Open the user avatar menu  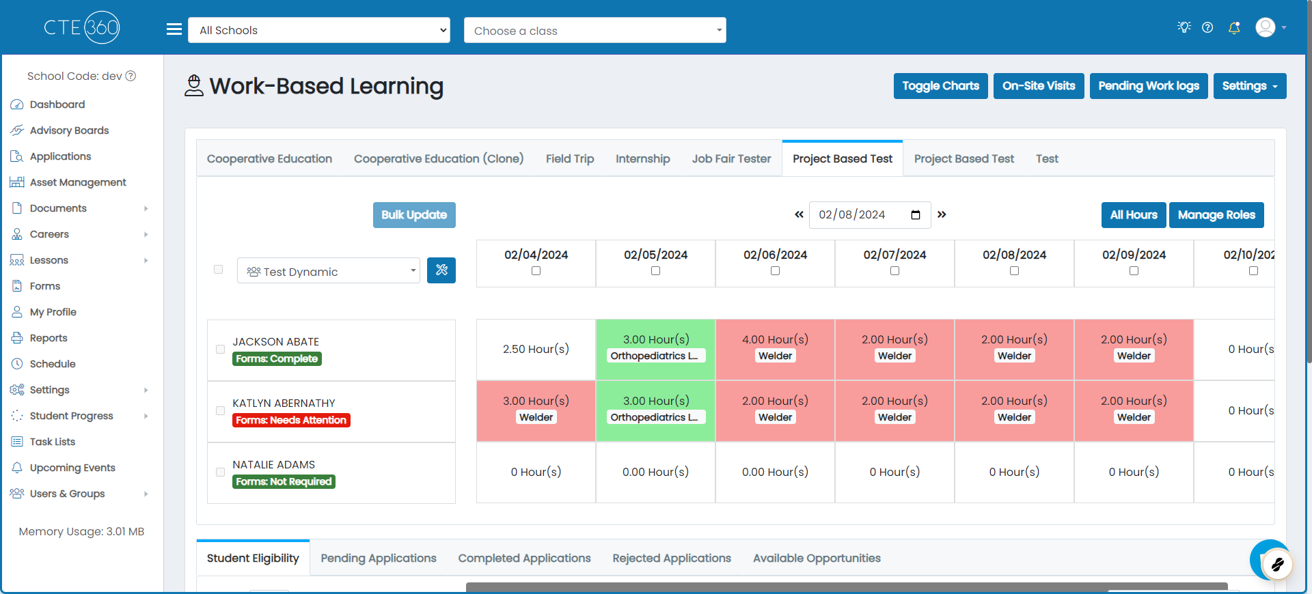coord(1271,27)
